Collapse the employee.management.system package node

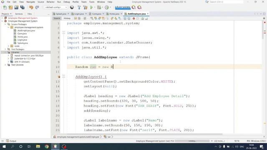pyautogui.click(x=8, y=27)
